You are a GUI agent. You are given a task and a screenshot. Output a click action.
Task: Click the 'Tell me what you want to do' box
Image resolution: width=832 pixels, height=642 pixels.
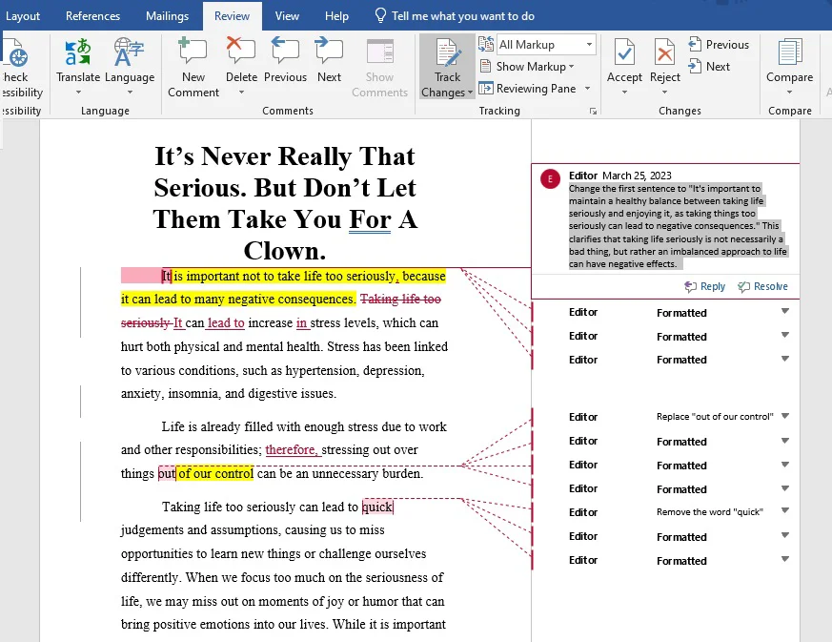pos(462,16)
